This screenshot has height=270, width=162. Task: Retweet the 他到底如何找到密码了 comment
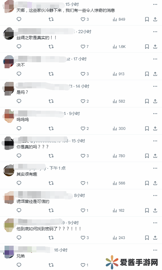coord(51,238)
